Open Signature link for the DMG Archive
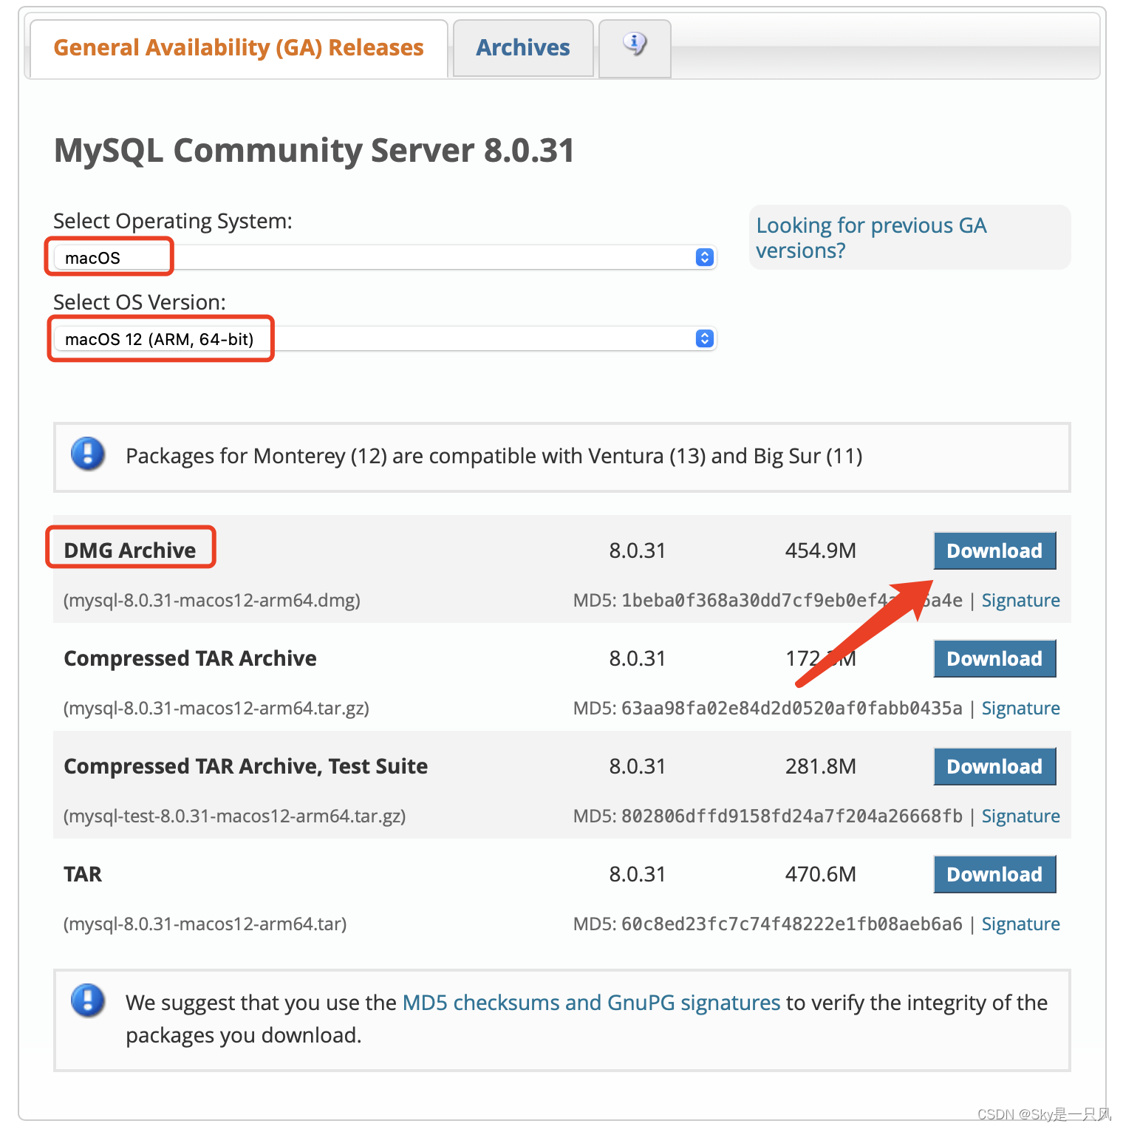1123x1129 pixels. (x=1020, y=600)
